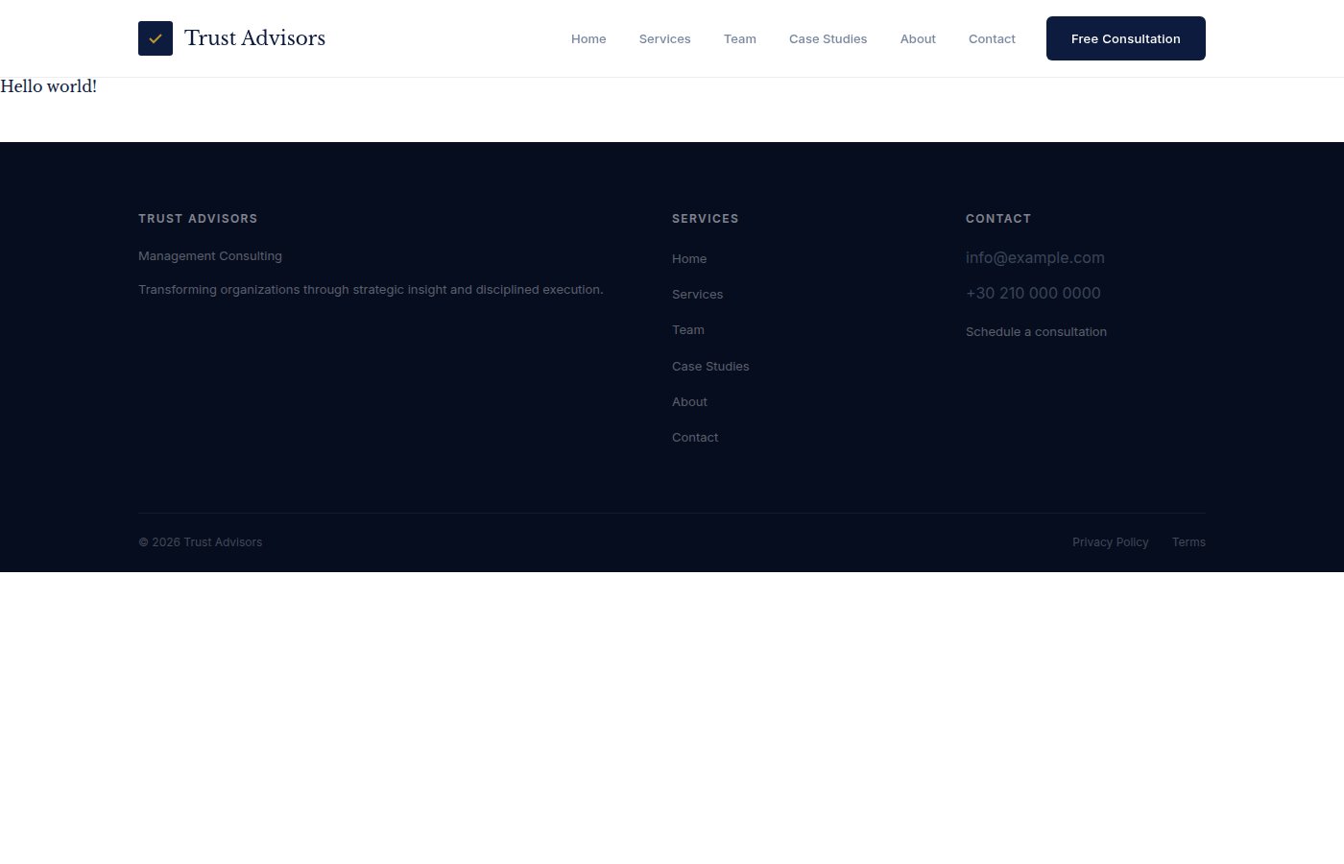The image size is (1344, 864).
Task: Click the © 2026 Trust Advisors copyright text
Action: [200, 542]
